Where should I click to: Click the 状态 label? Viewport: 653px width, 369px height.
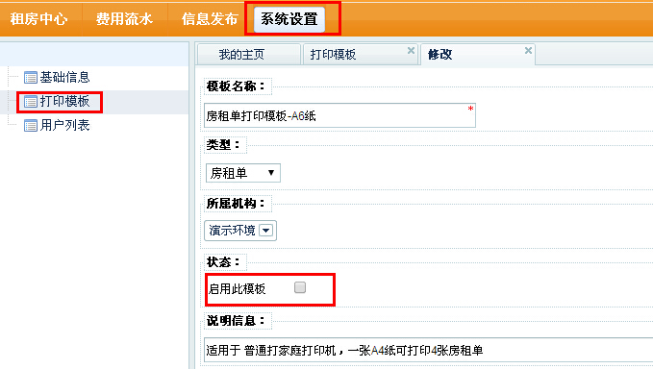(223, 262)
